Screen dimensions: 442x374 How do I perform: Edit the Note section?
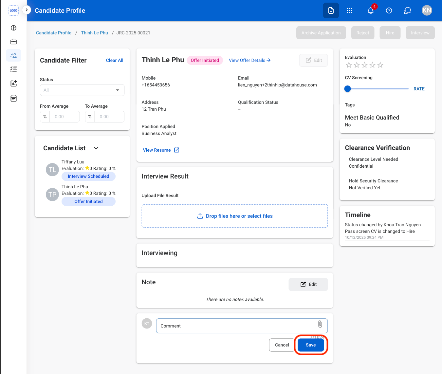point(308,284)
